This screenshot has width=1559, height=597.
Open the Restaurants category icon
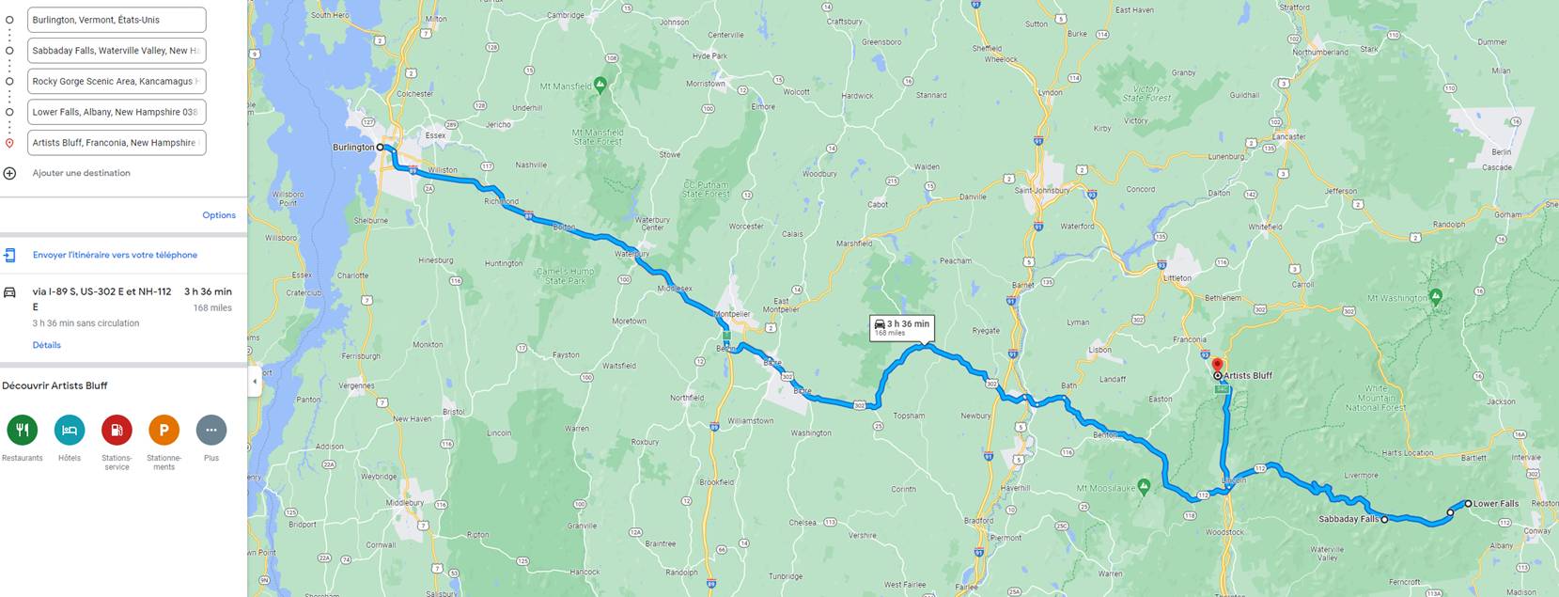(x=23, y=430)
